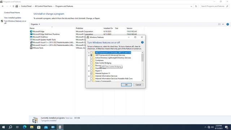The width and height of the screenshot is (231, 130).
Task: Open Microsoft Store from the taskbar
Action: pos(39,127)
